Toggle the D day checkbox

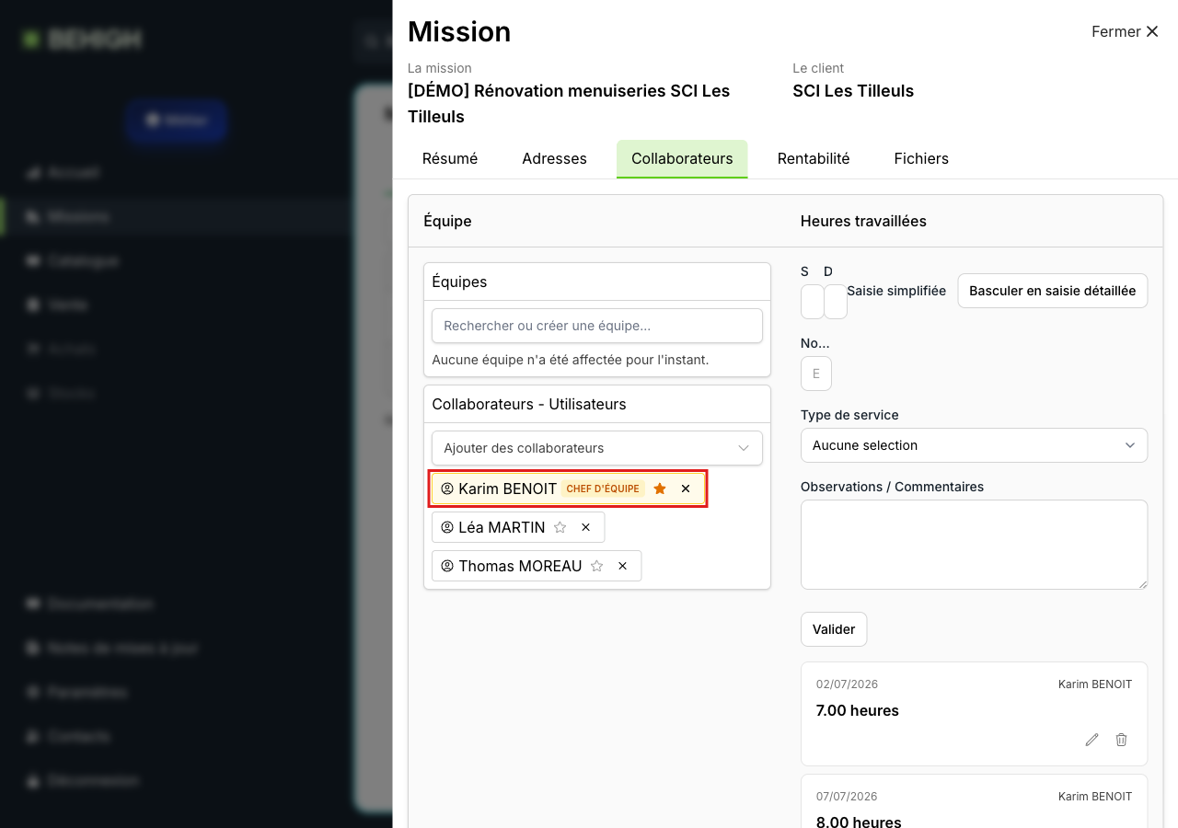pos(836,302)
